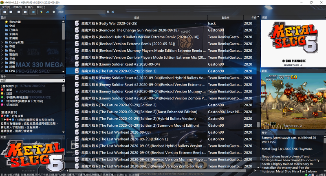The height and width of the screenshot is (176, 326).
Task: Close the 目錄 directory panel
Action: tap(64, 18)
